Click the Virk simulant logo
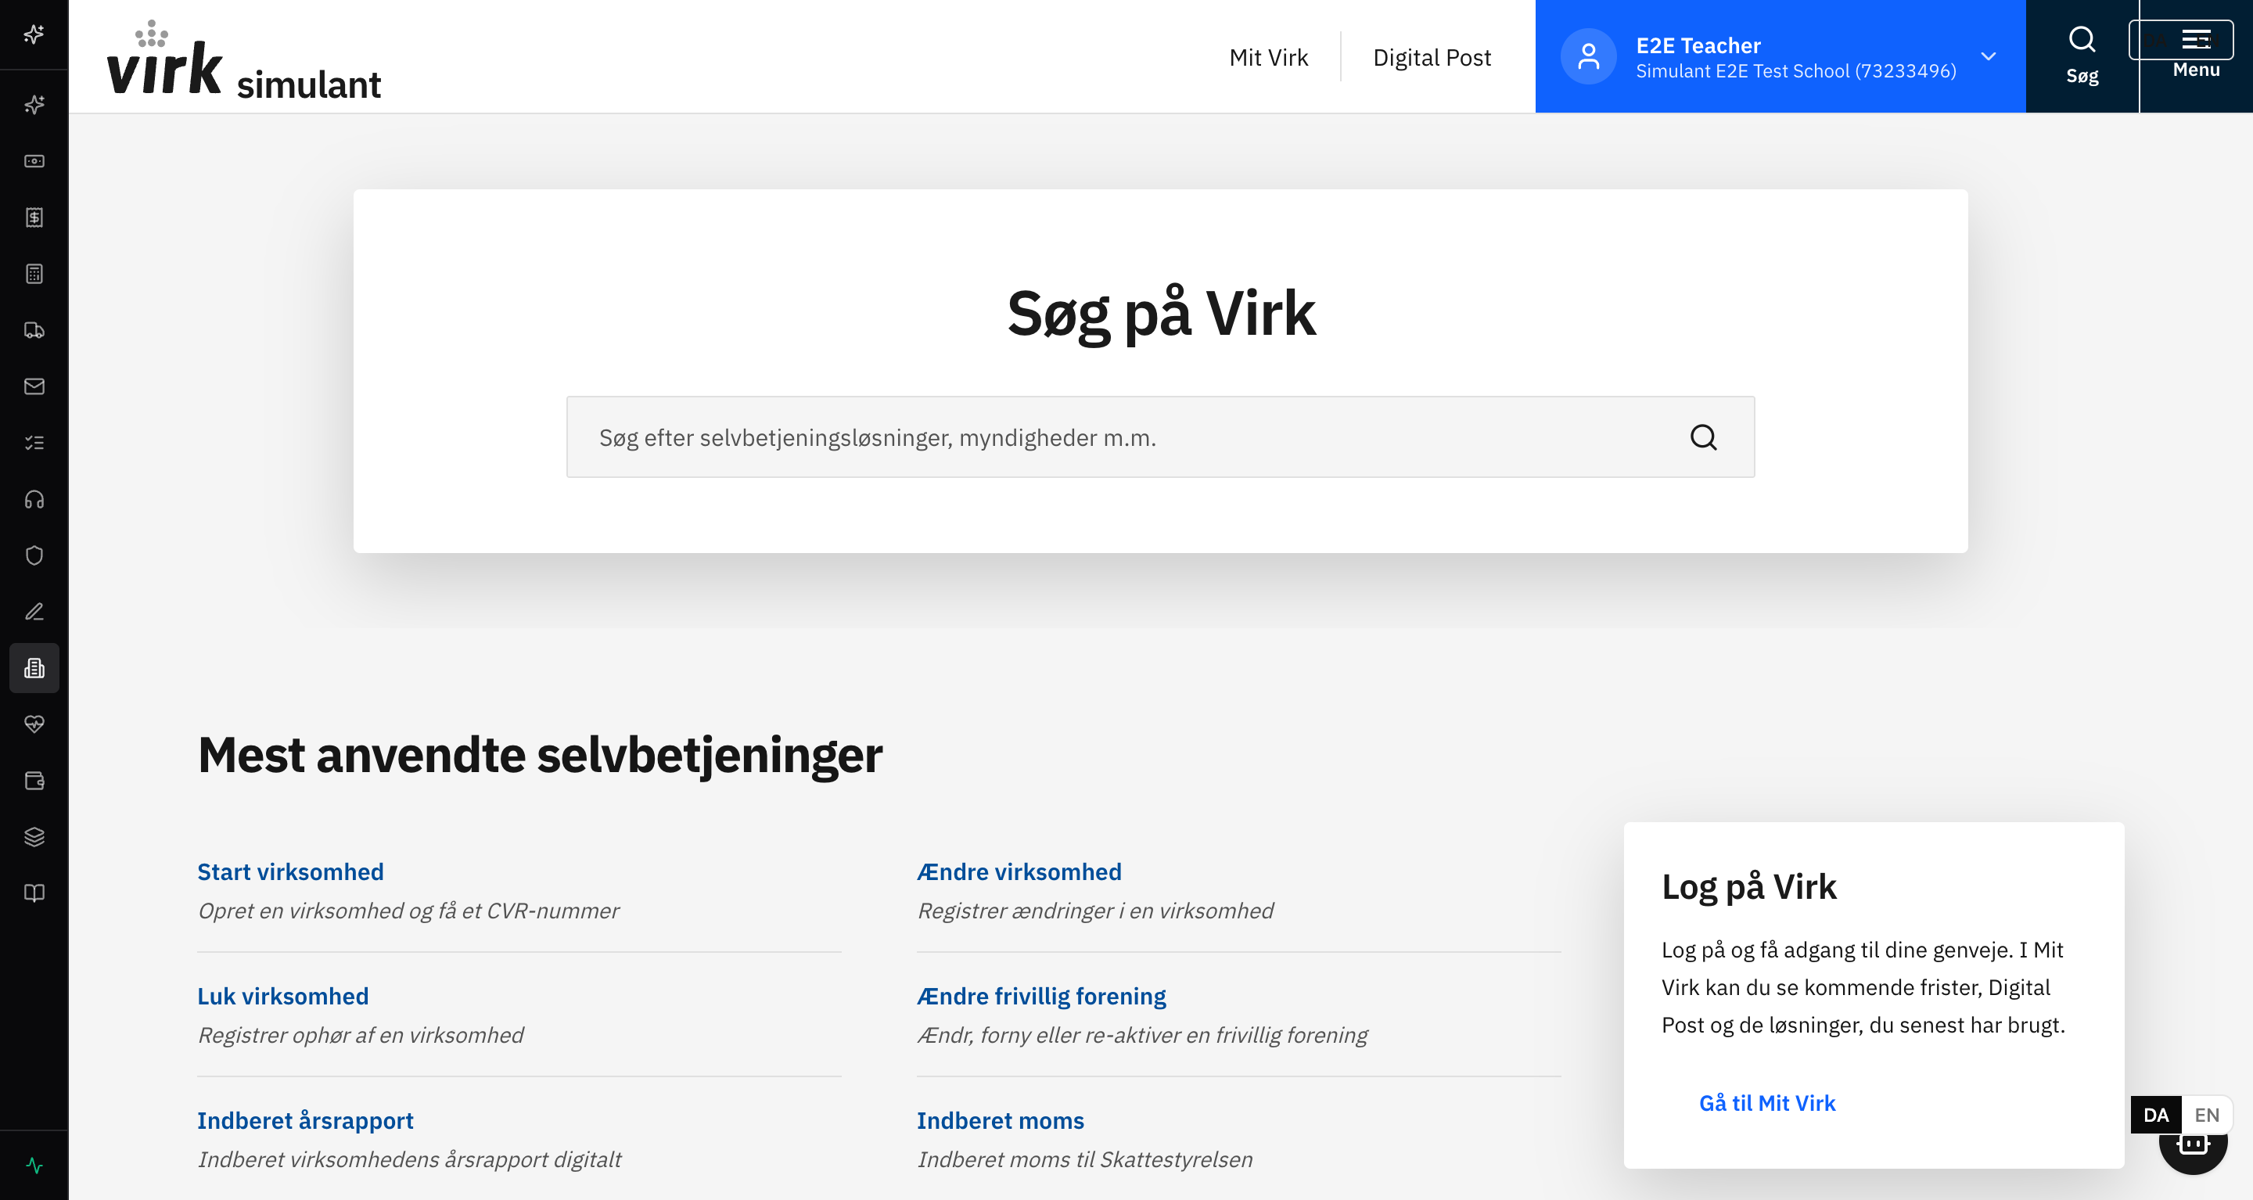2253x1200 pixels. pyautogui.click(x=243, y=58)
